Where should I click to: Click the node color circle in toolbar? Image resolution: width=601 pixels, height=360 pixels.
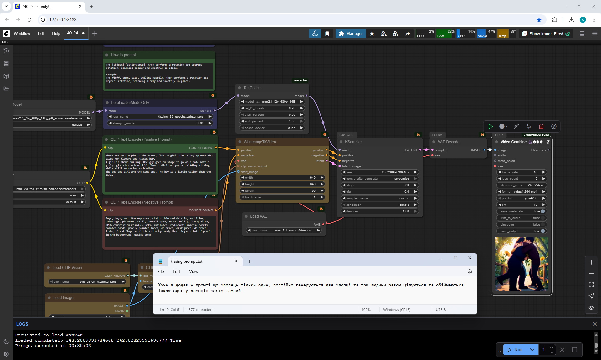(x=502, y=126)
